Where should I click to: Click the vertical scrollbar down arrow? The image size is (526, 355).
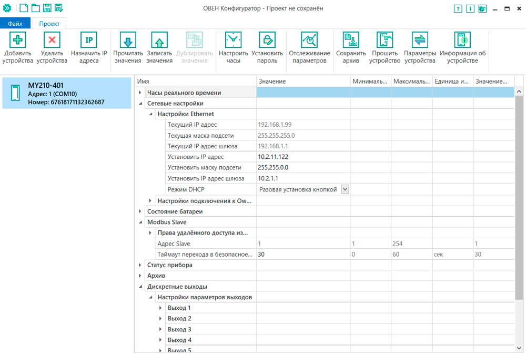[519, 348]
